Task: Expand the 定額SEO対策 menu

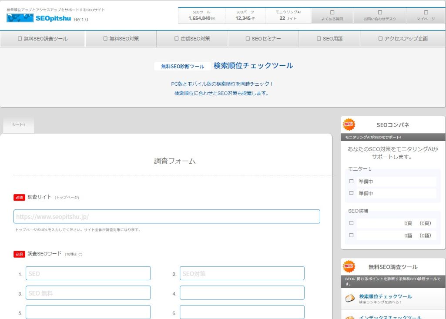Action: coord(192,39)
